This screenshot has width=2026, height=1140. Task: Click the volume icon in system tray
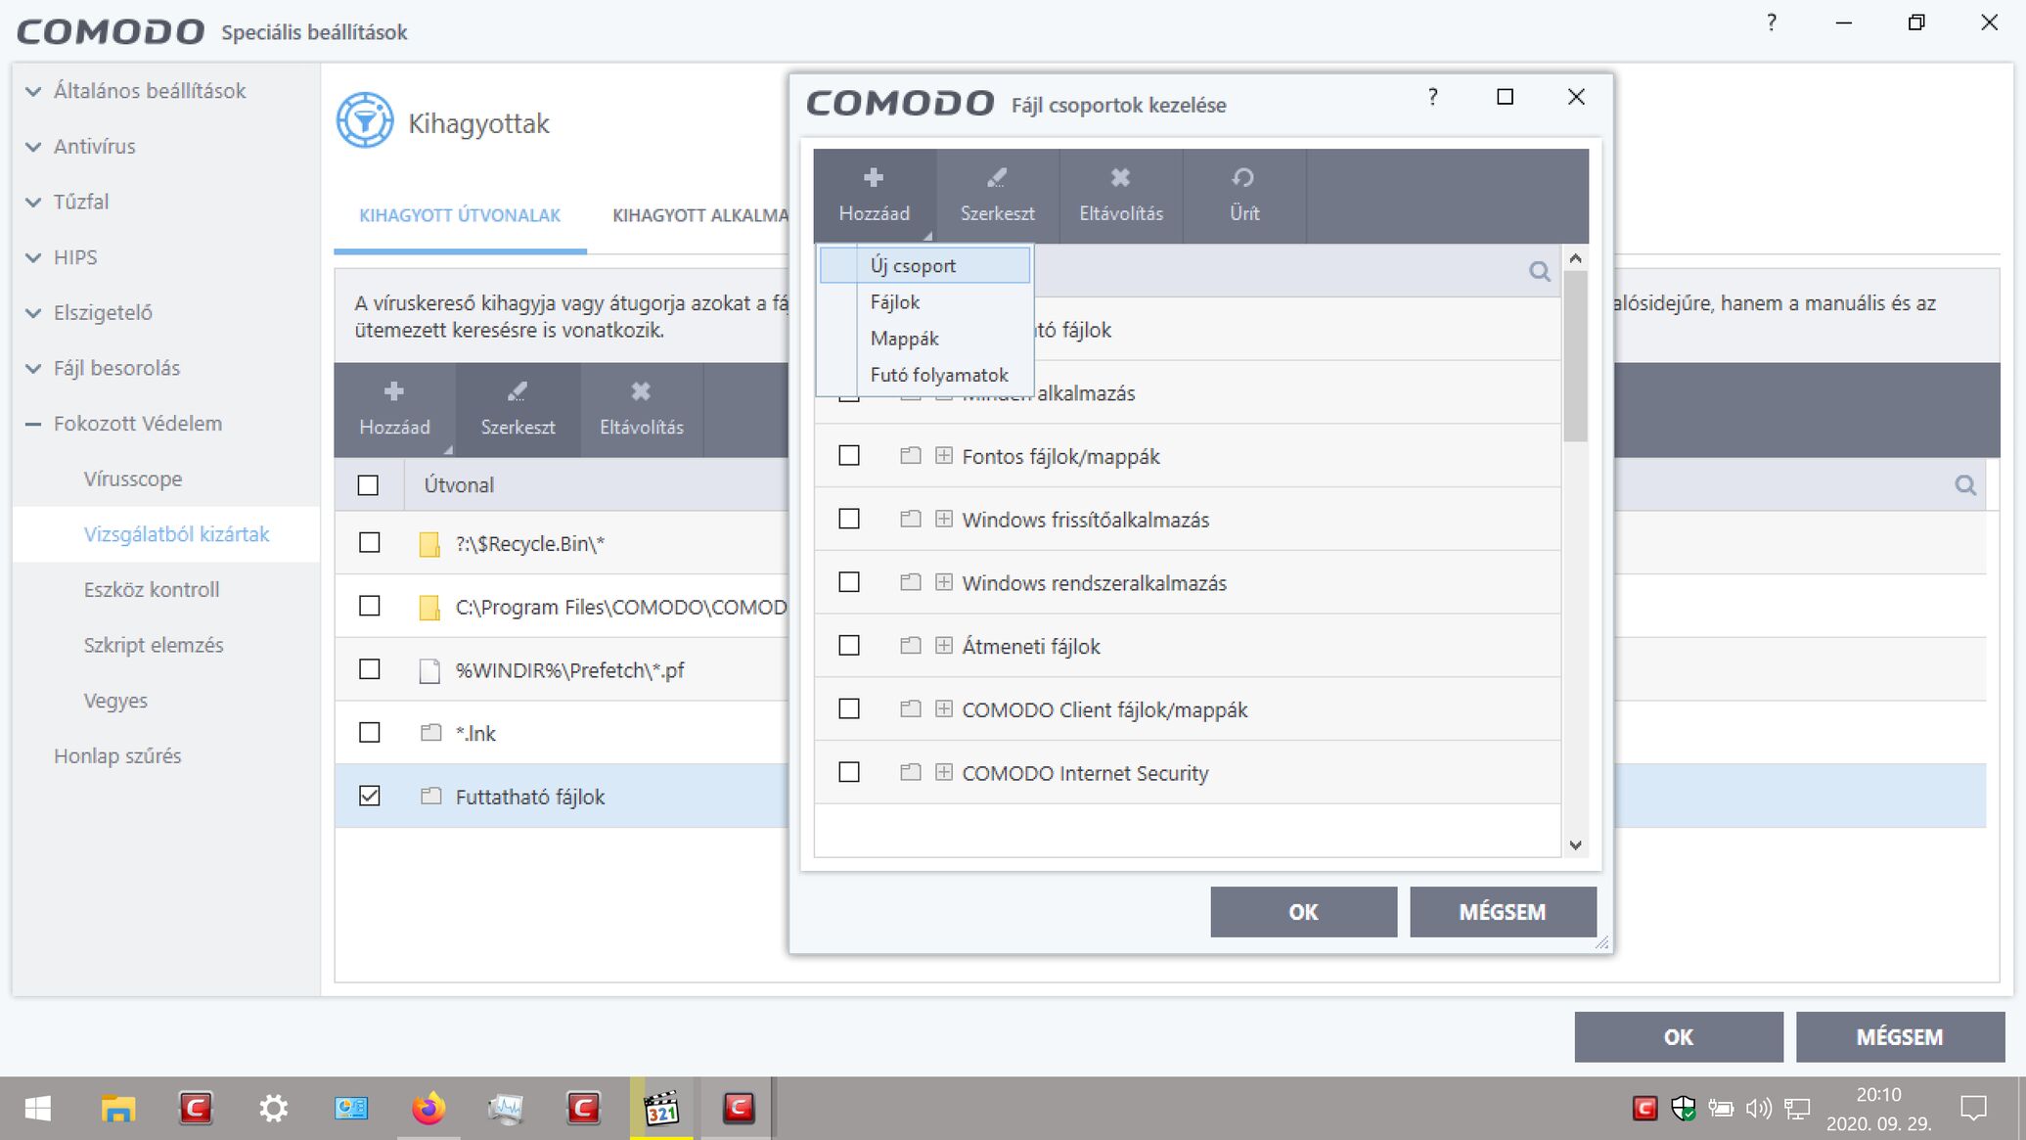coord(1758,1109)
